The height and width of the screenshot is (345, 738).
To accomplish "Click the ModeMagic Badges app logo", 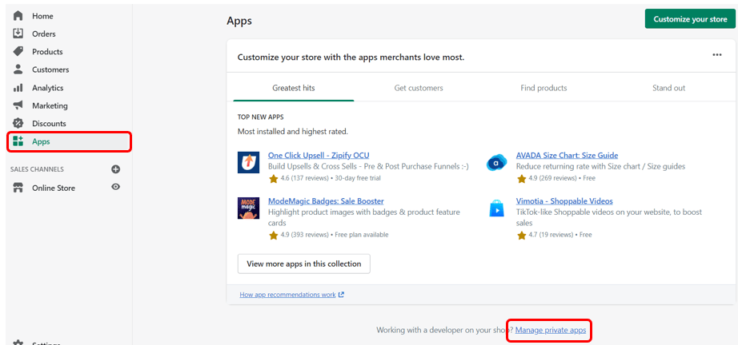I will [x=248, y=208].
